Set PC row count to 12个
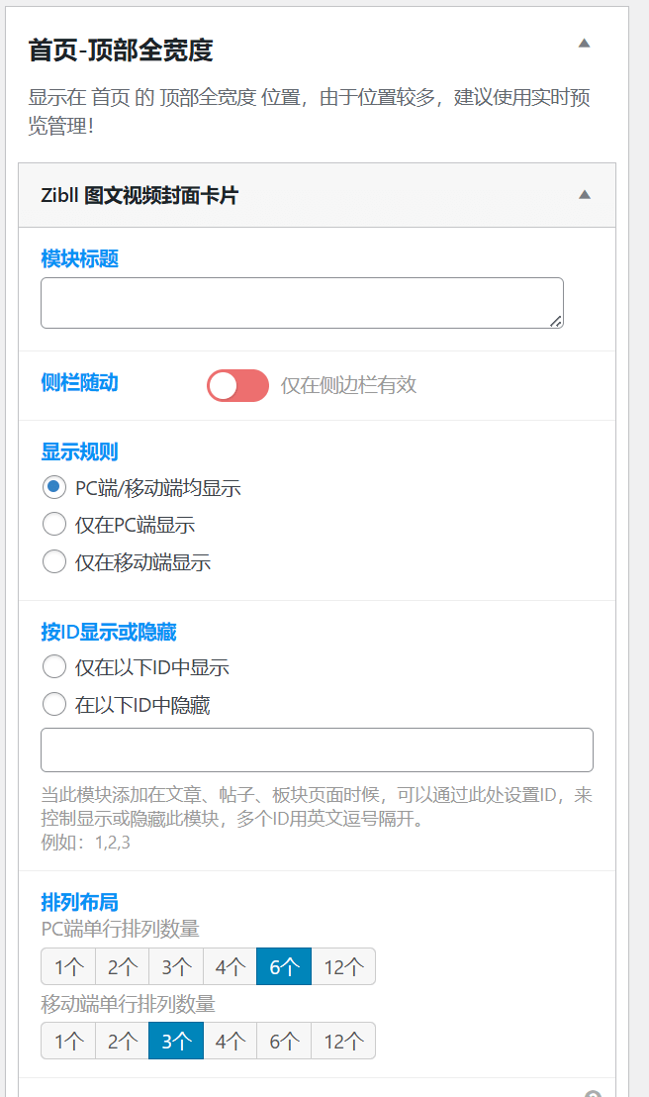The height and width of the screenshot is (1097, 649). coord(343,967)
